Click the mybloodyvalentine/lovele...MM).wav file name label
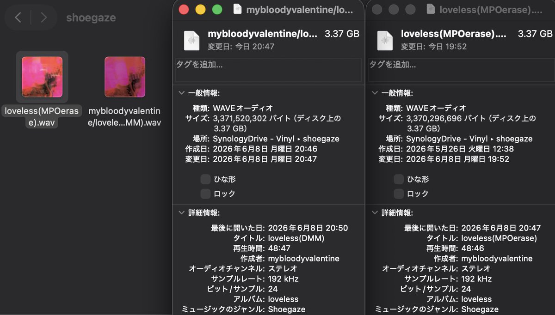Viewport: 555px width, 315px height. tap(124, 116)
